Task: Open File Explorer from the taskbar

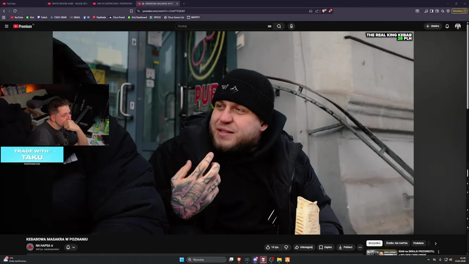Action: [x=279, y=260]
